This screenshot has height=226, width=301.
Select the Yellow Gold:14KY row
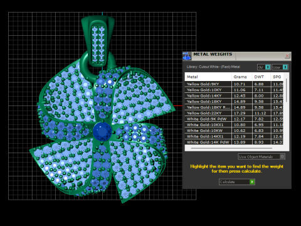pos(234,95)
